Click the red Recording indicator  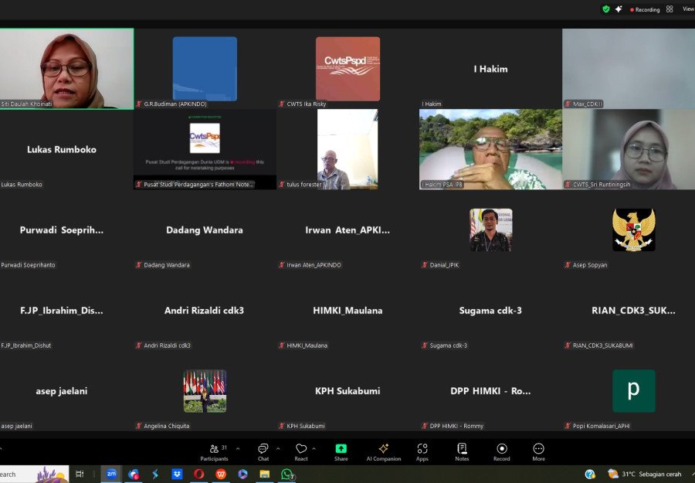click(645, 9)
